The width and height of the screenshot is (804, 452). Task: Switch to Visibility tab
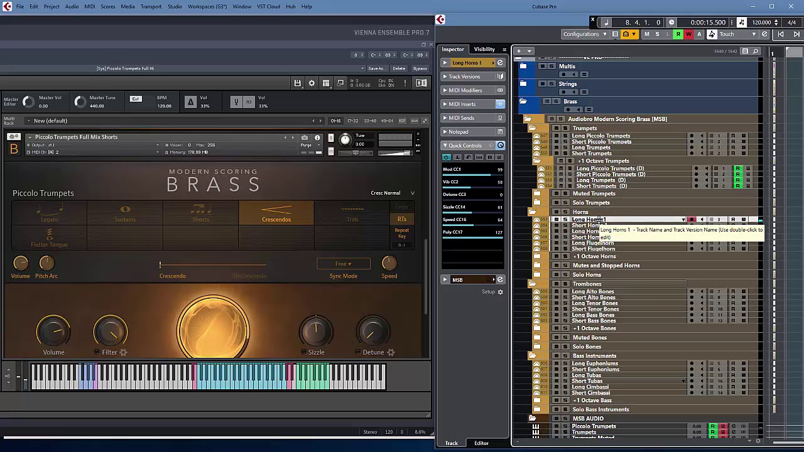pyautogui.click(x=484, y=49)
